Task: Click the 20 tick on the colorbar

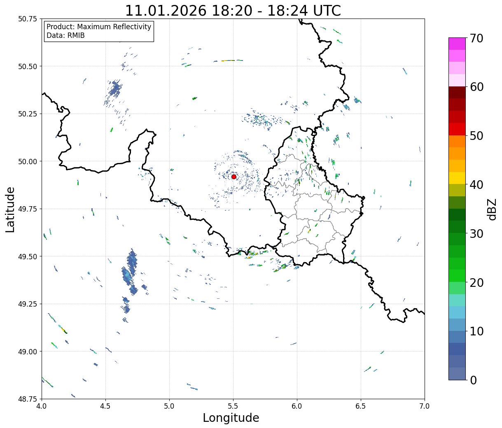Action: coord(476,282)
